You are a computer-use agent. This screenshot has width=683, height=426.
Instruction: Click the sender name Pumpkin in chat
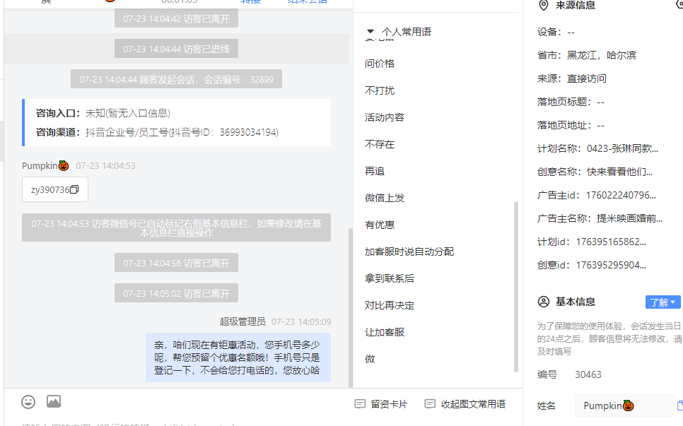pos(45,166)
